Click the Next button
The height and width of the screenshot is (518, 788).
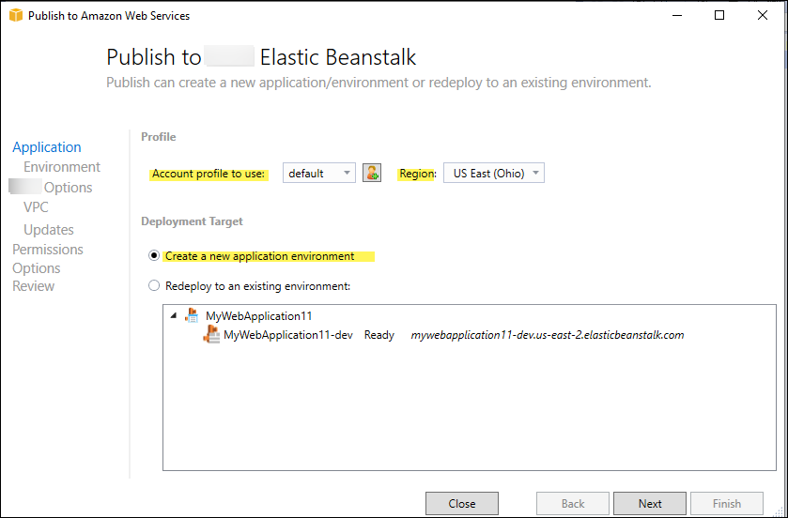[650, 504]
